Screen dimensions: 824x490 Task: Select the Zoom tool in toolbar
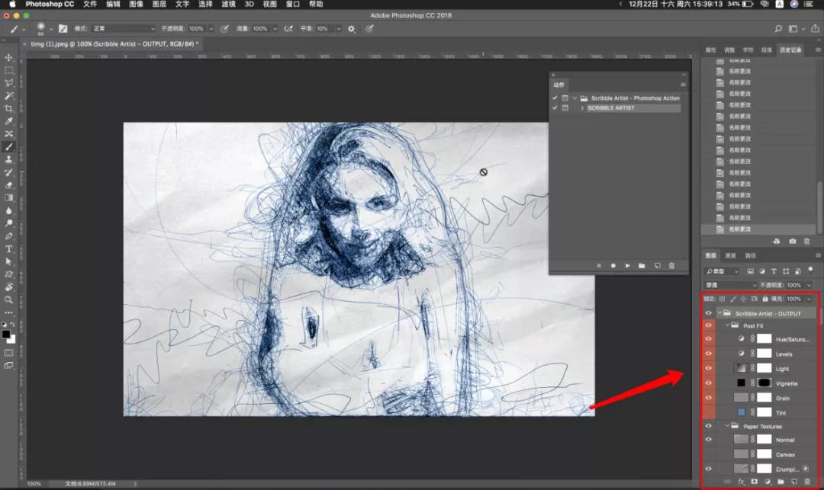pyautogui.click(x=9, y=299)
